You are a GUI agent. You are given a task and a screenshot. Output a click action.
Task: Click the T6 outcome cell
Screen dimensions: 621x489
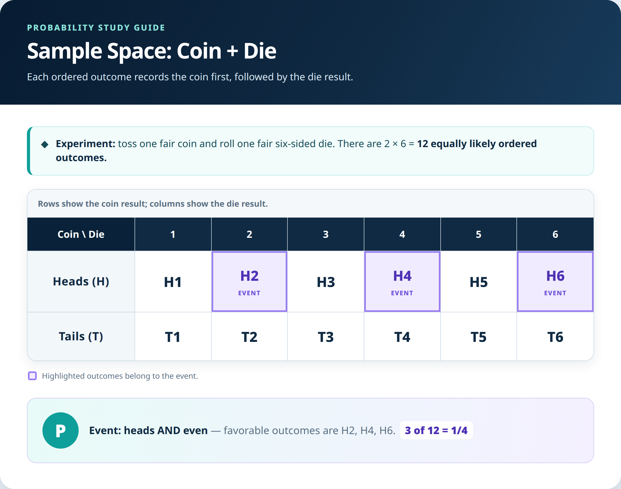click(555, 337)
